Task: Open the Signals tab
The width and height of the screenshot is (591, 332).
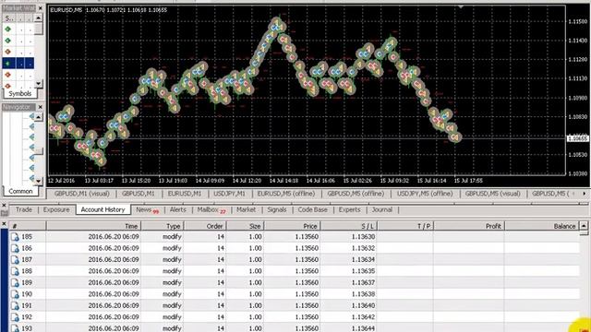Action: point(277,209)
